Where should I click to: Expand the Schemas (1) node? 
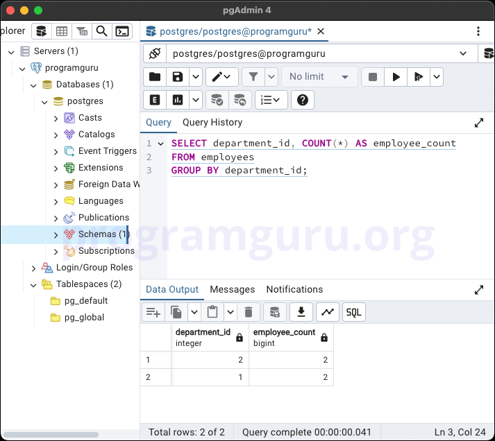56,235
